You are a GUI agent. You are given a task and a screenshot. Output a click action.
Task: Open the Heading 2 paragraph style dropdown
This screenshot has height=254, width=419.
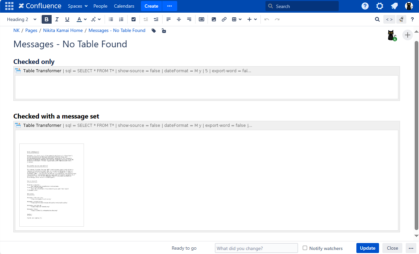[x=22, y=19]
